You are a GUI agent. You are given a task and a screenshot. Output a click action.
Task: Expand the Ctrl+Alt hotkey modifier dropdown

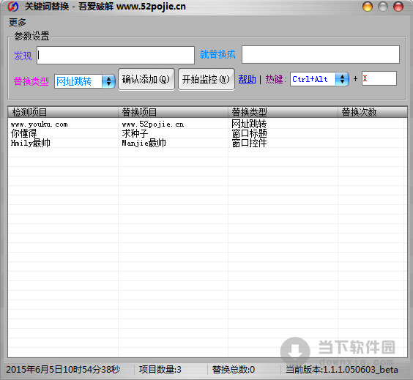319,79
